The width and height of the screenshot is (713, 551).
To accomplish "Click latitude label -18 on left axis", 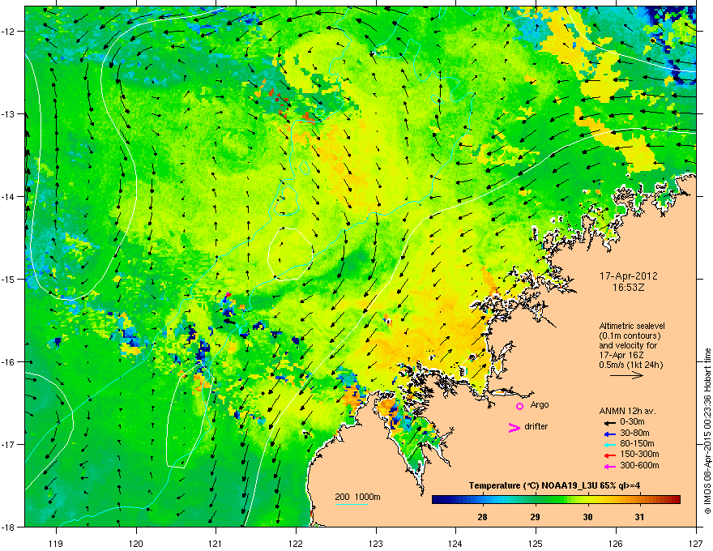I will [x=8, y=527].
